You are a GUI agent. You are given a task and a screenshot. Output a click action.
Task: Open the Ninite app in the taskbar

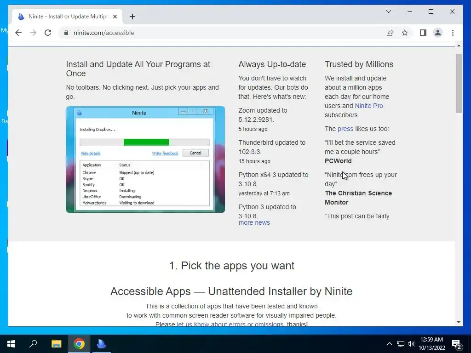coord(102,344)
